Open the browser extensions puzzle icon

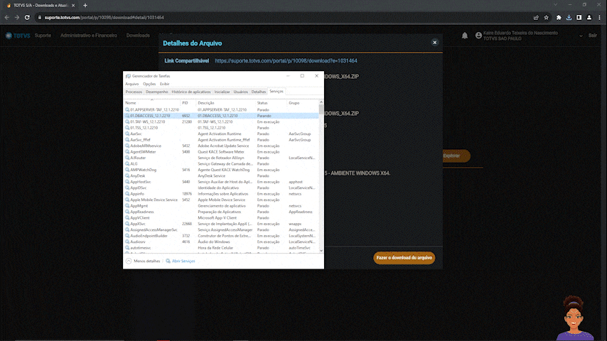(559, 18)
